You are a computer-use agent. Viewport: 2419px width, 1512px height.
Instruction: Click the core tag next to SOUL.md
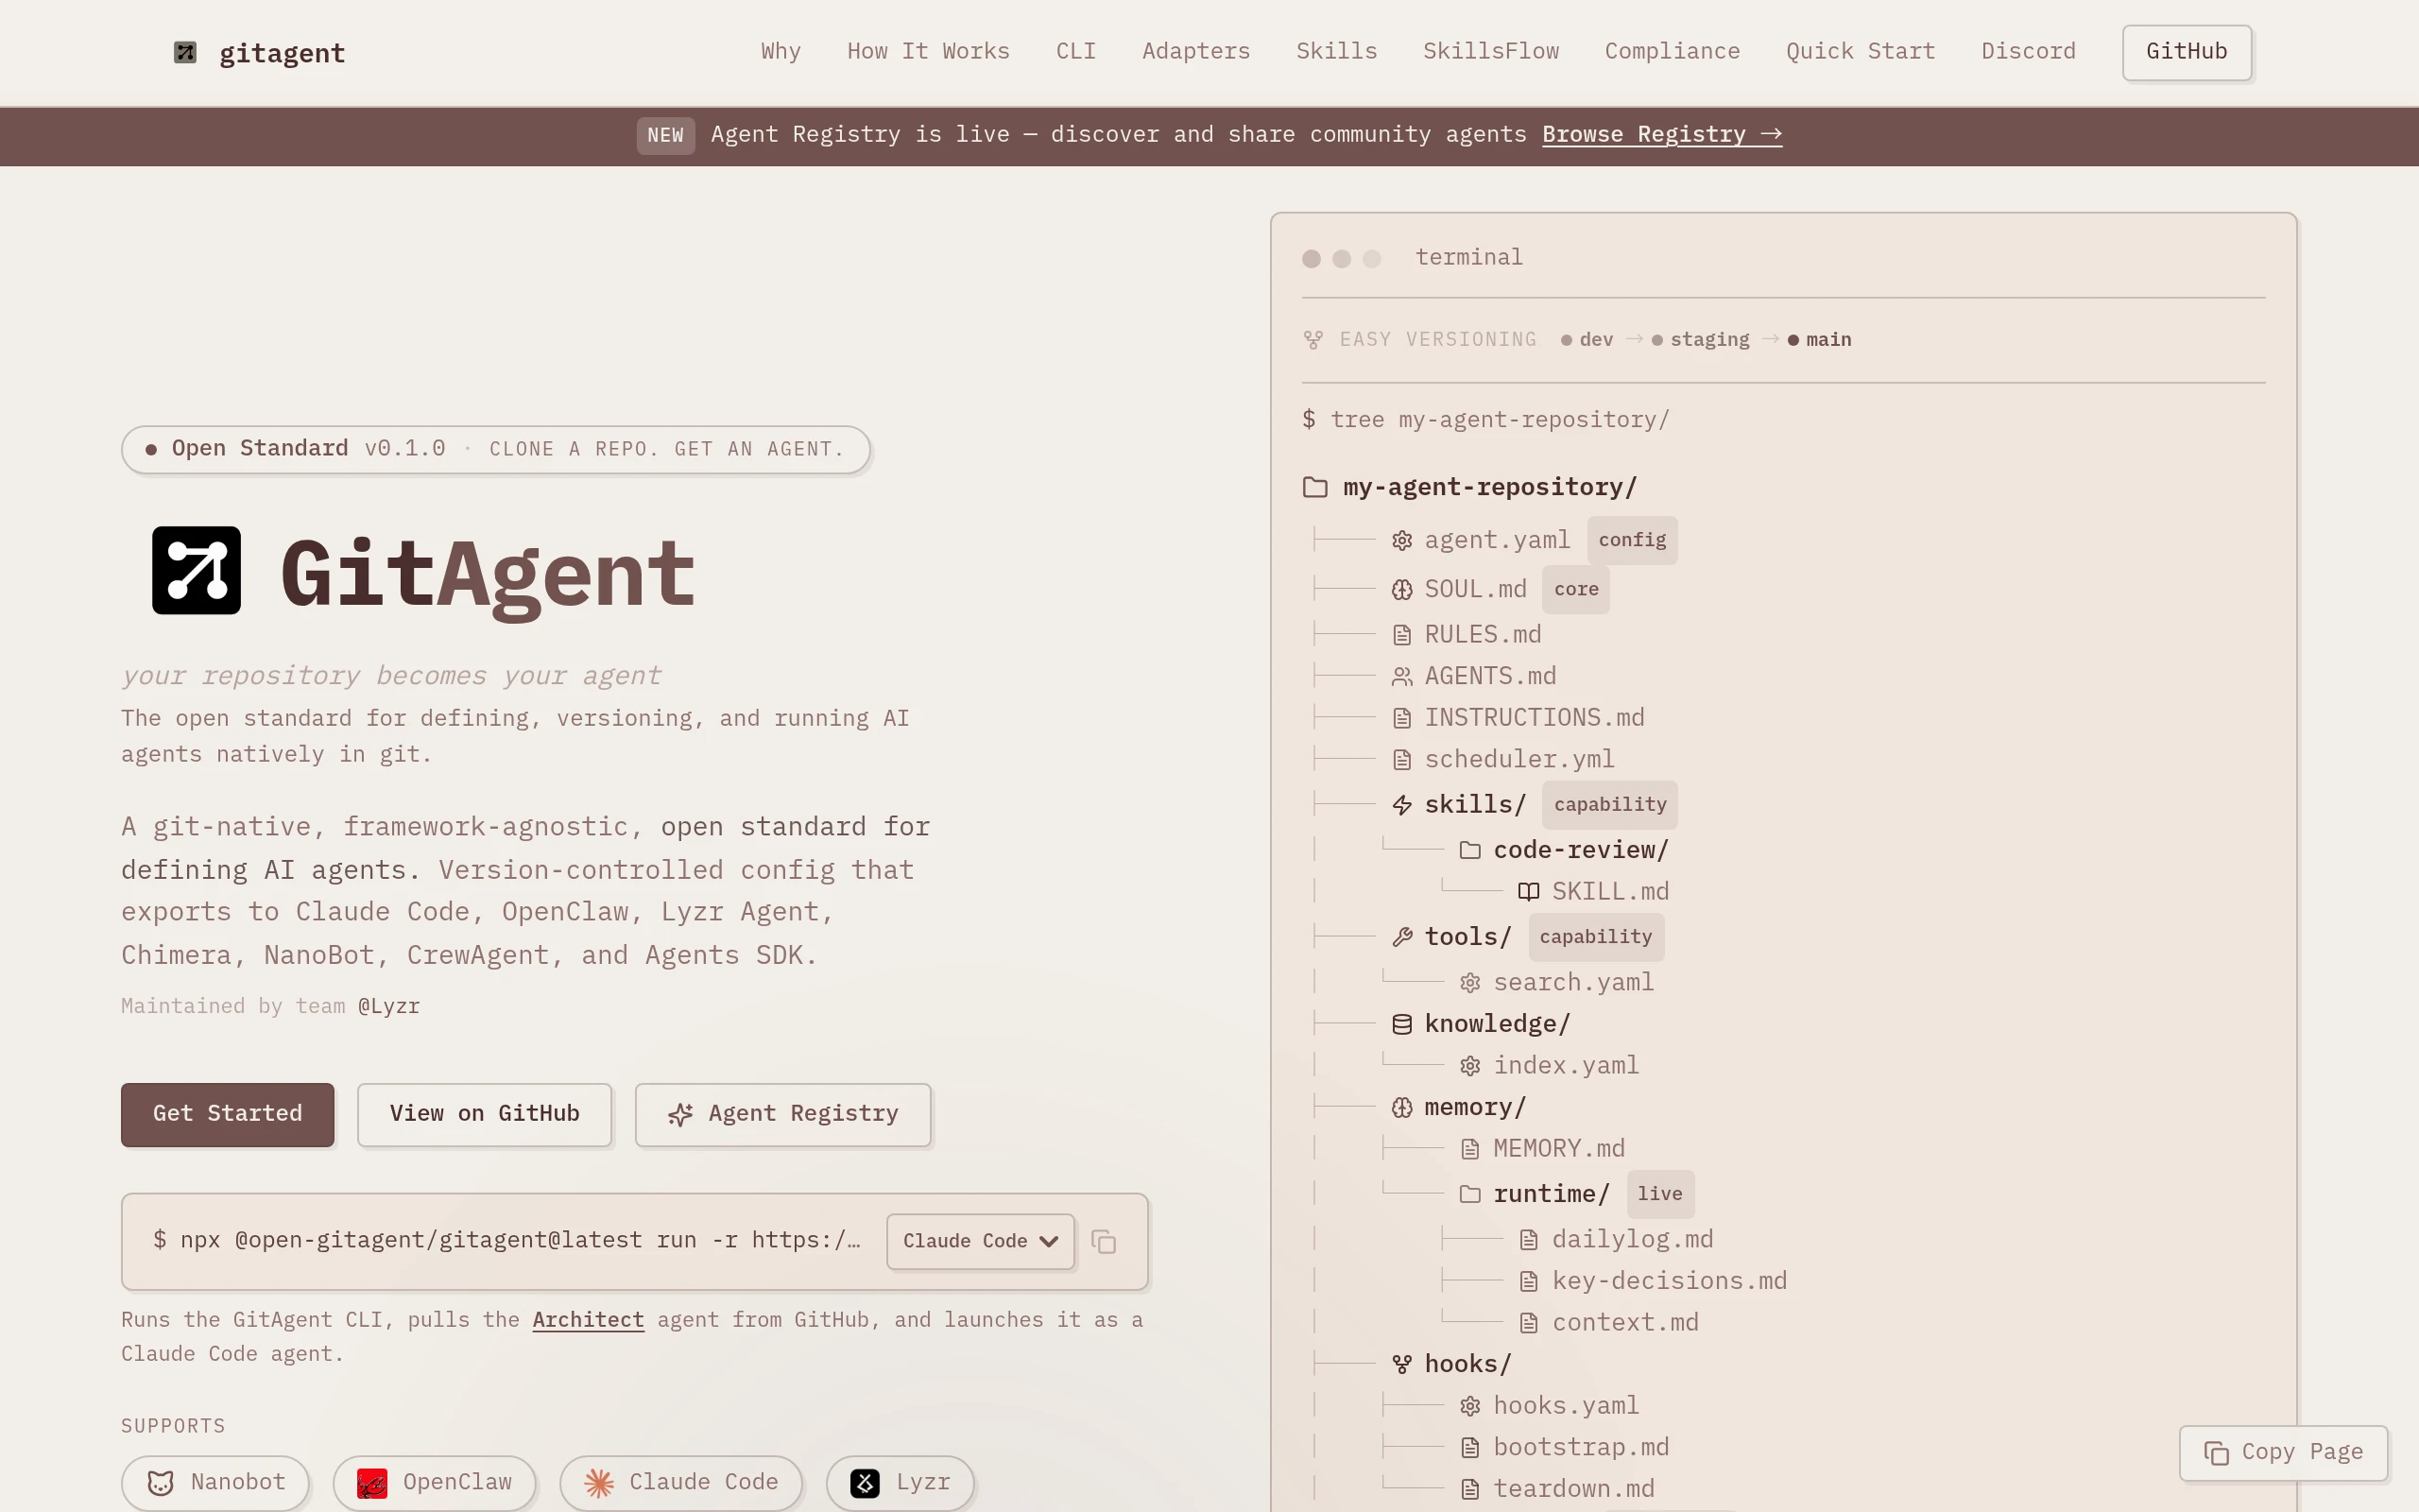click(x=1575, y=590)
